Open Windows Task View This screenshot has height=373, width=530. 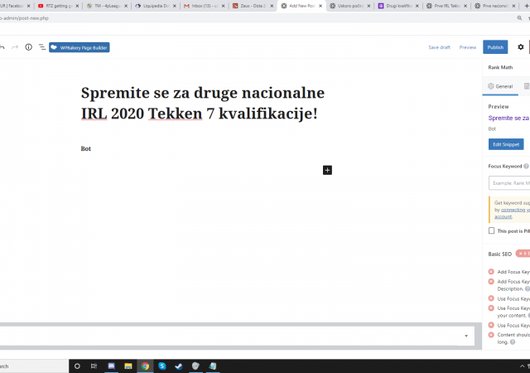point(94,366)
